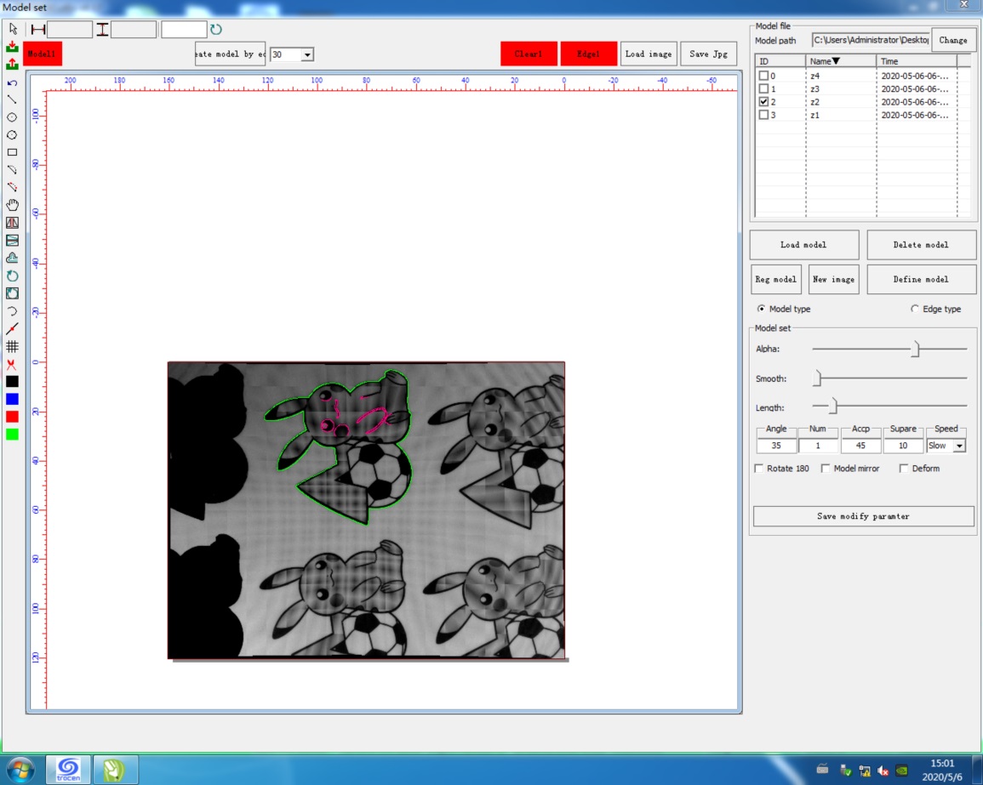Image resolution: width=983 pixels, height=785 pixels.
Task: Check the box for model z4
Action: click(x=763, y=77)
